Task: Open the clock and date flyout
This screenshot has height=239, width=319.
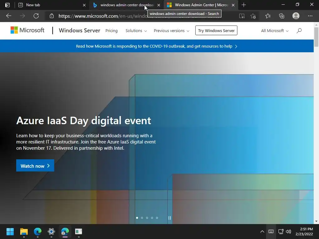Action: pyautogui.click(x=304, y=232)
